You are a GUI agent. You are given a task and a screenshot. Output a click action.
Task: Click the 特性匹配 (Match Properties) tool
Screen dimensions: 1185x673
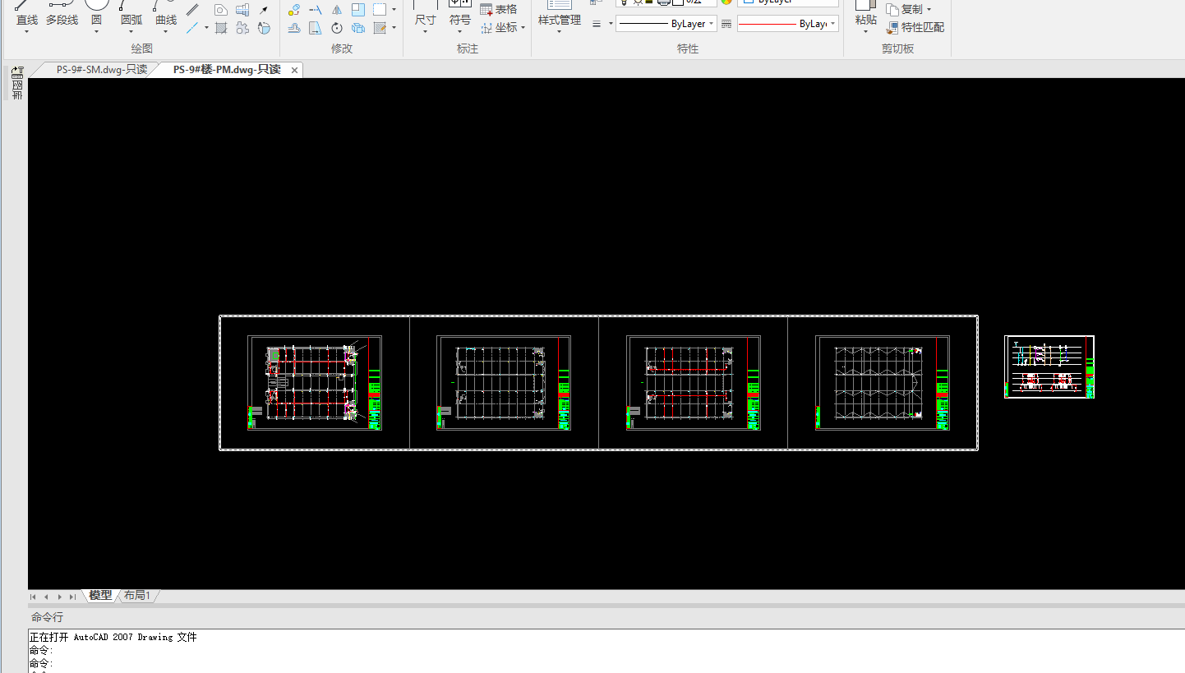point(915,27)
